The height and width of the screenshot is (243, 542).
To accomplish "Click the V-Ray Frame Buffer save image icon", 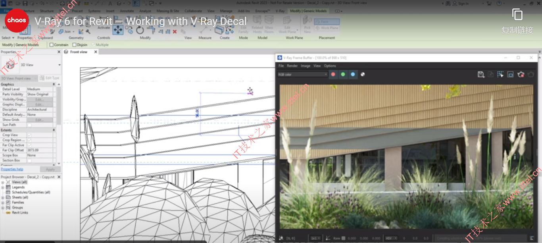I will [x=481, y=74].
